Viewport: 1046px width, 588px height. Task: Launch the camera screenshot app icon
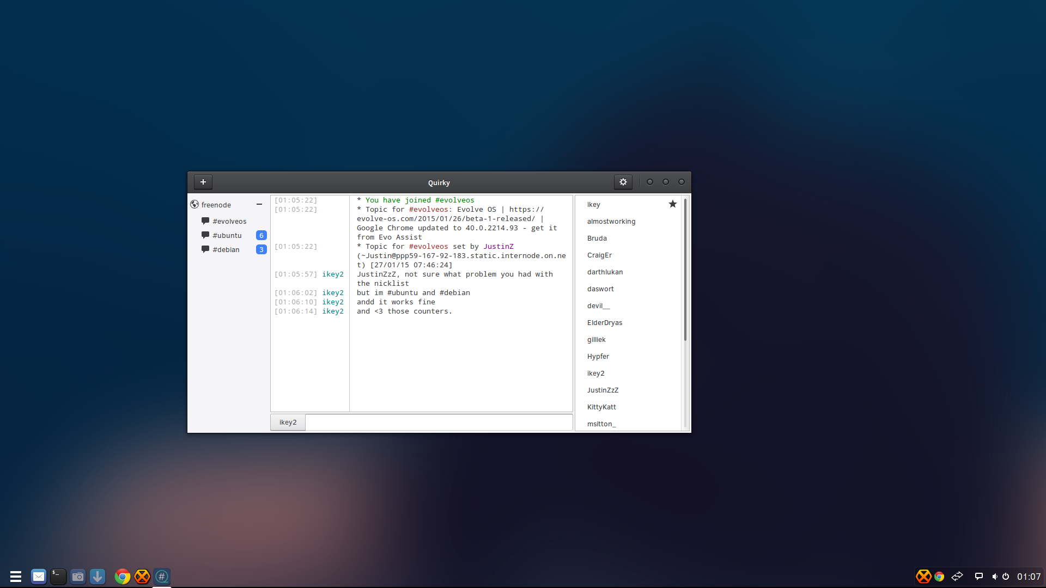(x=78, y=577)
